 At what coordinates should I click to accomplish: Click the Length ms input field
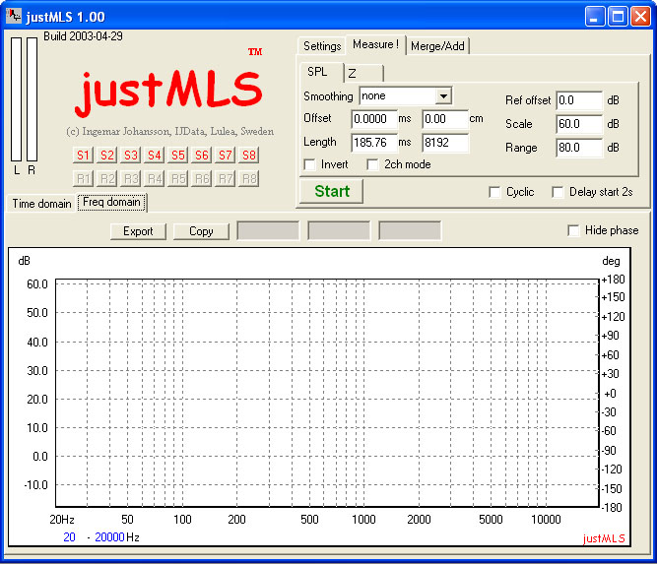pos(373,143)
